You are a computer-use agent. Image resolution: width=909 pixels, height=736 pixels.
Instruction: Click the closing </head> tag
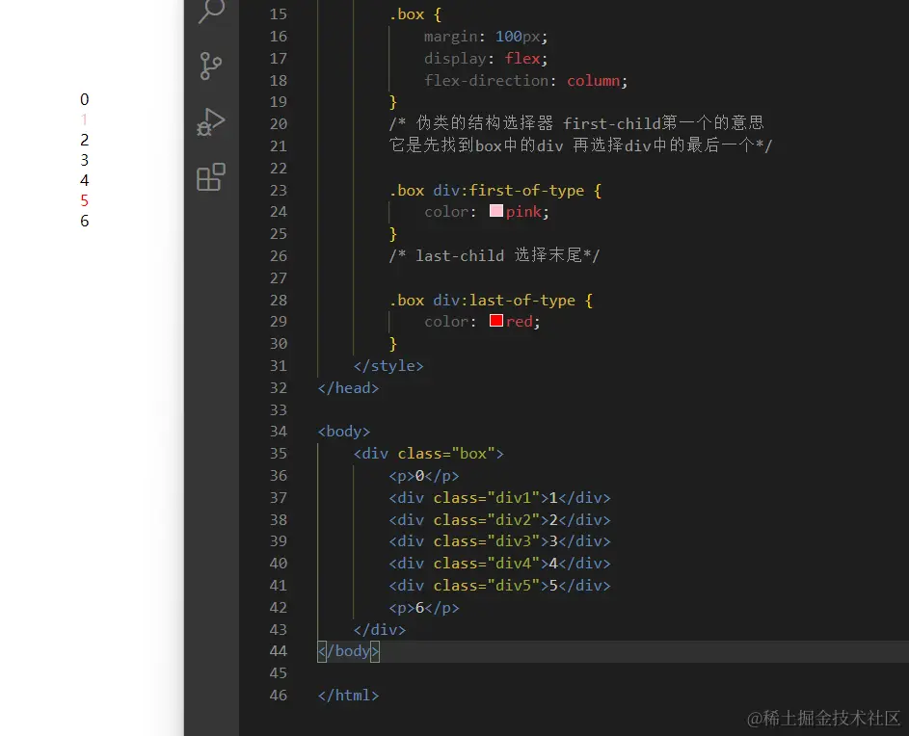point(348,387)
